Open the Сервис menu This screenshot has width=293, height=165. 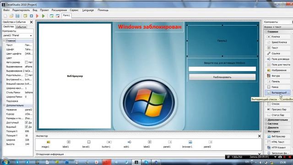[74, 10]
